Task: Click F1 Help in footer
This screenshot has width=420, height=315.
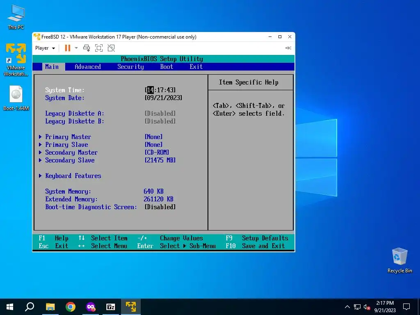Action: (x=54, y=238)
